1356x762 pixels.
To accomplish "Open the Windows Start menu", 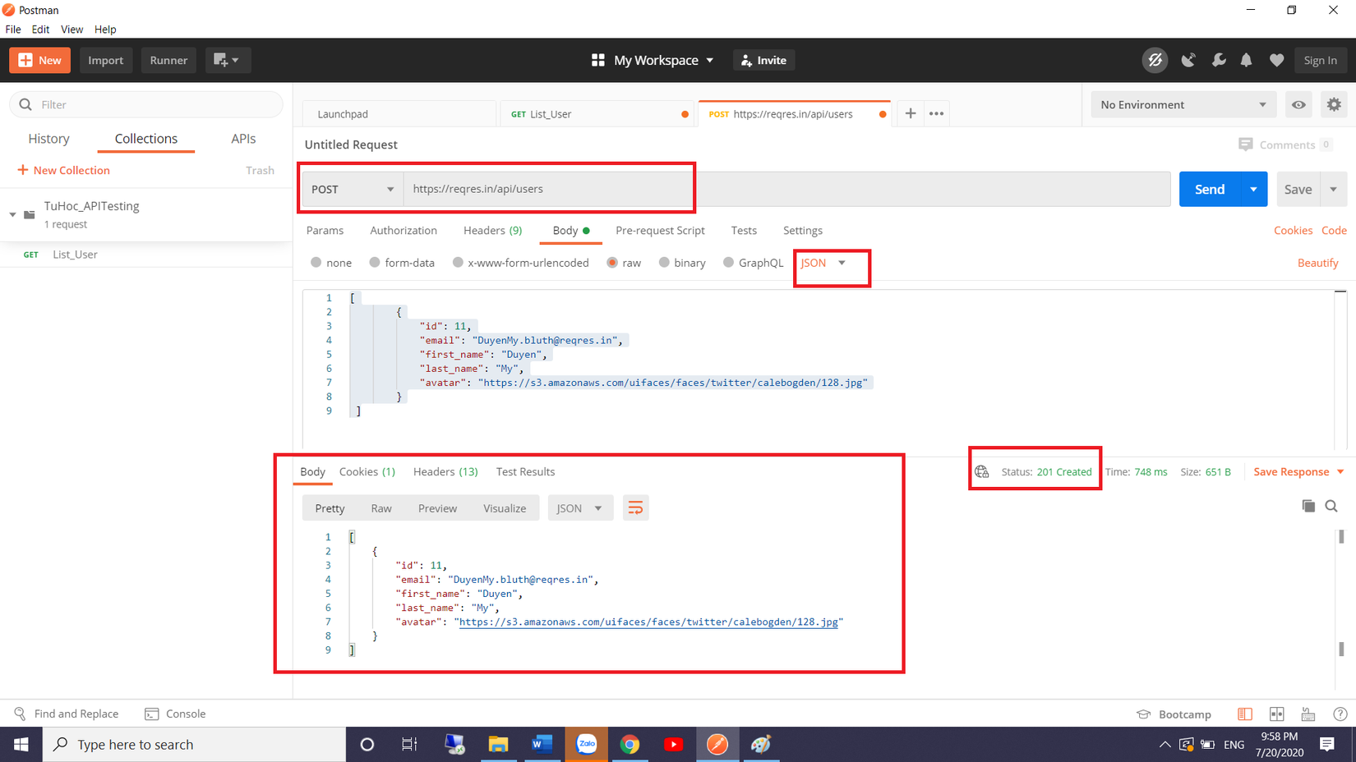I will (x=21, y=745).
